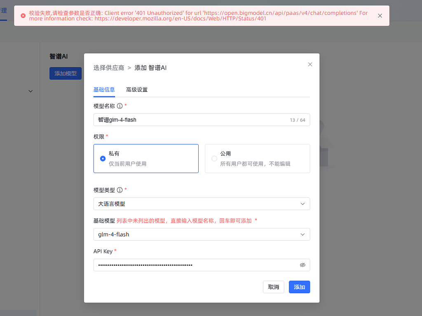Open the 模型类型 dropdown showing 大语言模型

202,204
